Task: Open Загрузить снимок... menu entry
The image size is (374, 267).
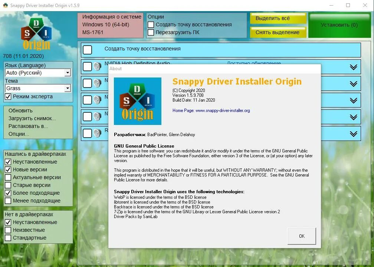Action: (x=32, y=119)
